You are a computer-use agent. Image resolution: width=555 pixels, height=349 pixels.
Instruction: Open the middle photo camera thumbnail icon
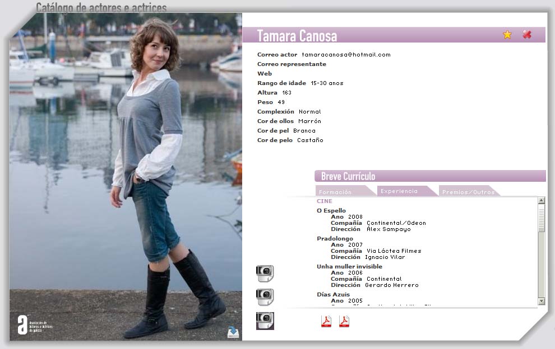(265, 297)
